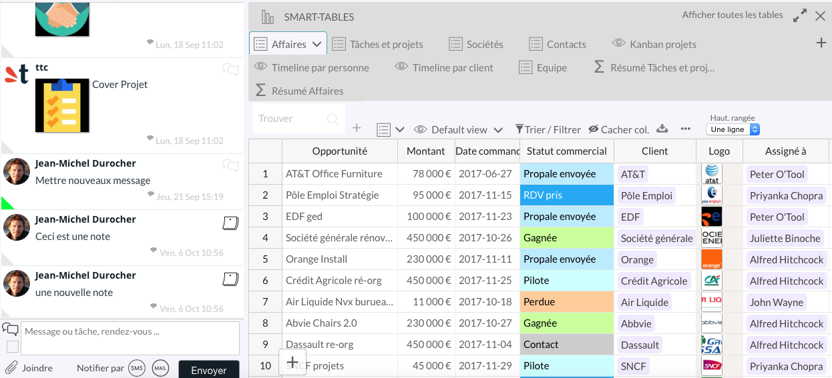832x378 pixels.
Task: Open Timeline par client view
Action: [x=444, y=67]
